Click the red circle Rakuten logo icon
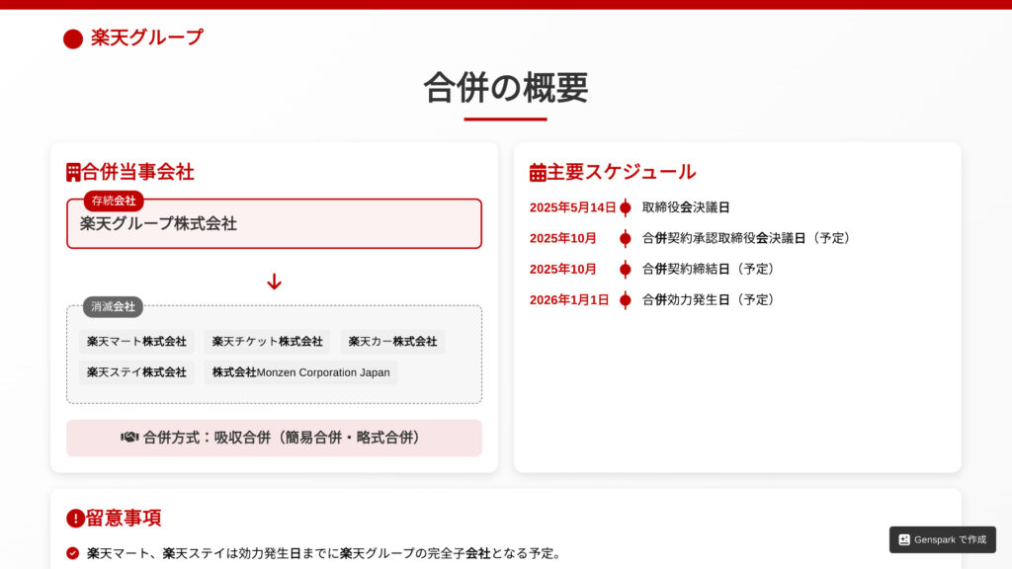1012x569 pixels. 73,39
